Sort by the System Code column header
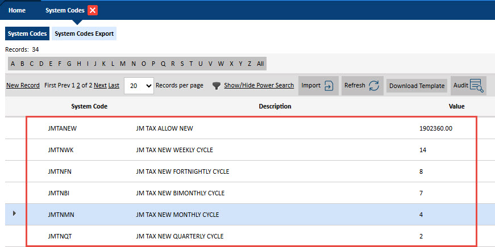 point(89,106)
